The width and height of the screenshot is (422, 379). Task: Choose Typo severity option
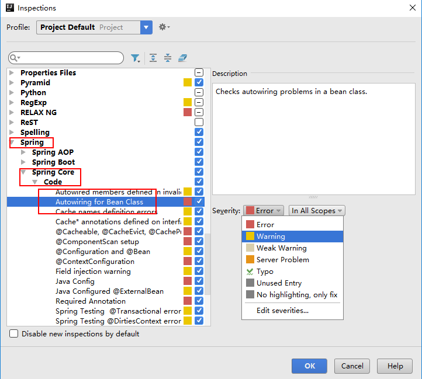click(x=292, y=272)
